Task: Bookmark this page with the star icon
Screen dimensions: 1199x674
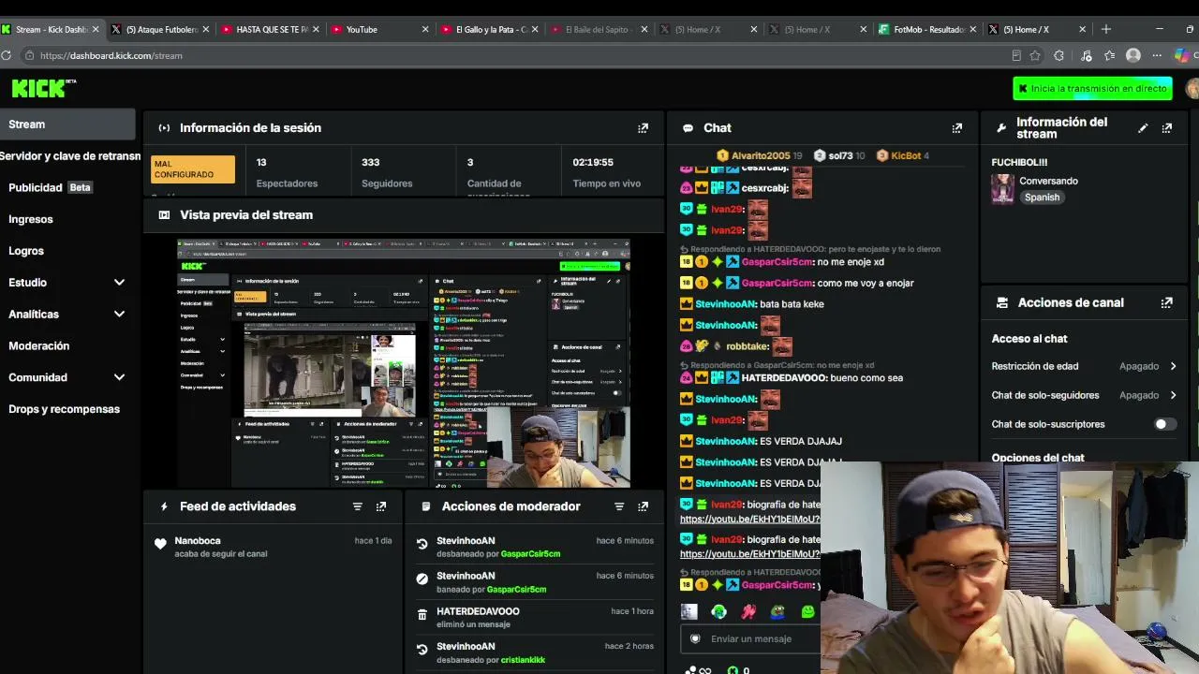Action: point(1035,55)
